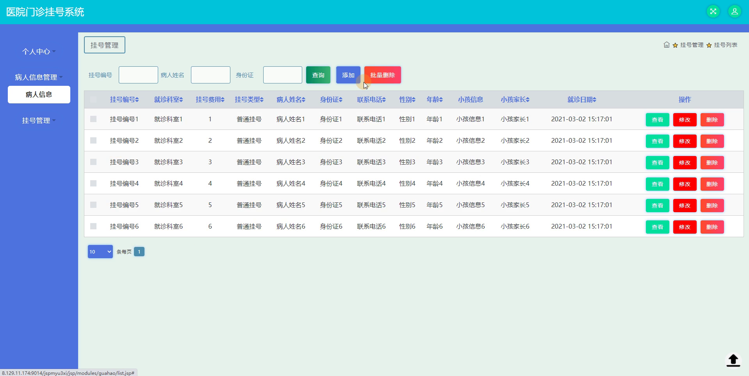Expand the 挂号管理 sidebar menu
The width and height of the screenshot is (749, 376).
point(39,121)
